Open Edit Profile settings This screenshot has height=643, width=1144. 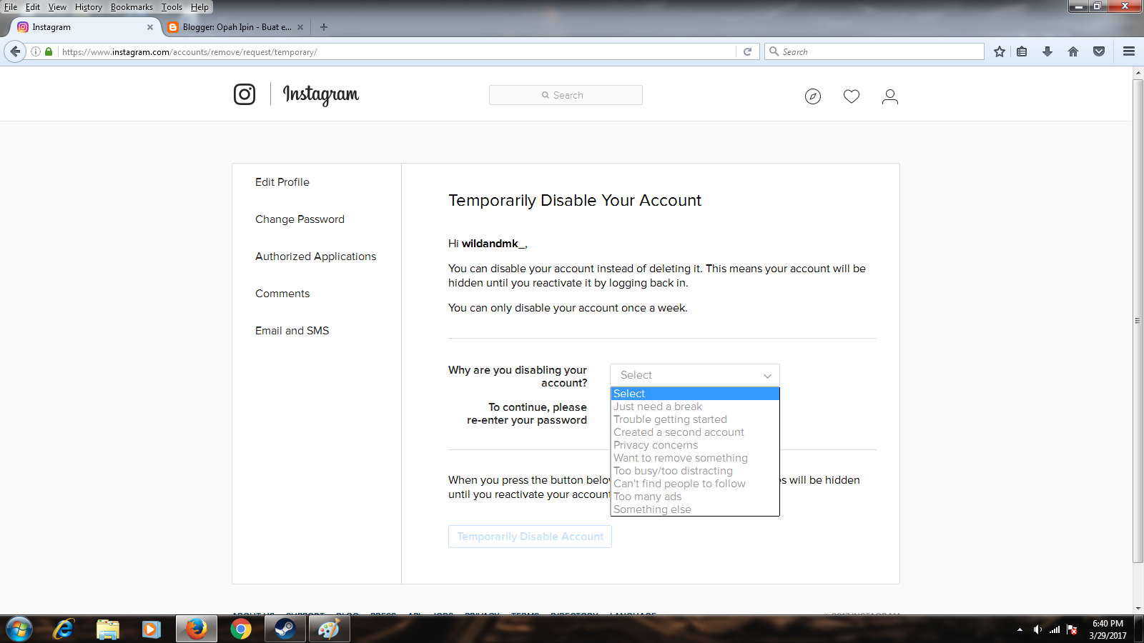pos(282,182)
